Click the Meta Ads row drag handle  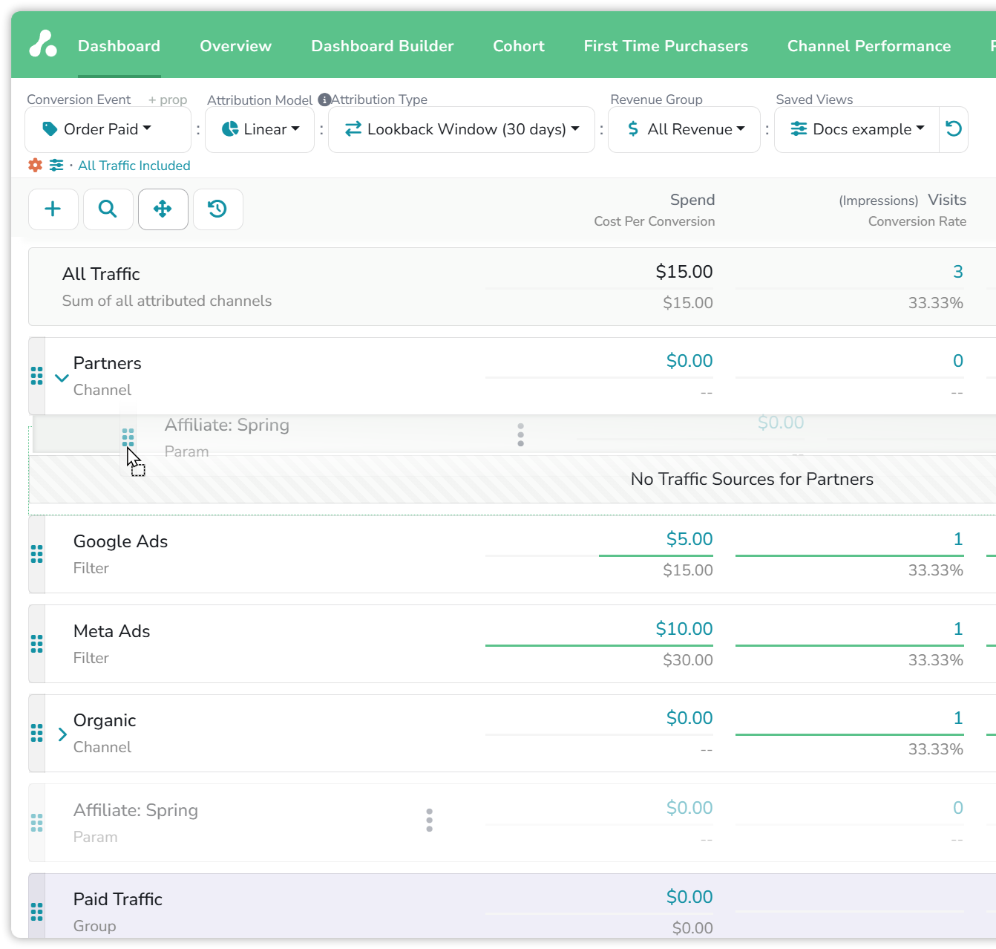(x=37, y=644)
